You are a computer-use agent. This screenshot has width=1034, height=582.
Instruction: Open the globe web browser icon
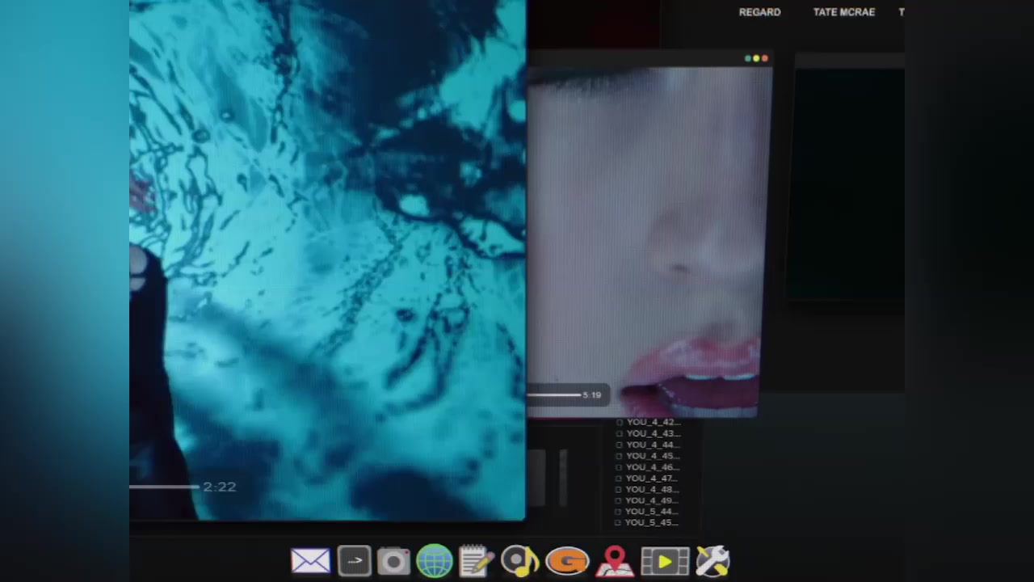pyautogui.click(x=435, y=561)
